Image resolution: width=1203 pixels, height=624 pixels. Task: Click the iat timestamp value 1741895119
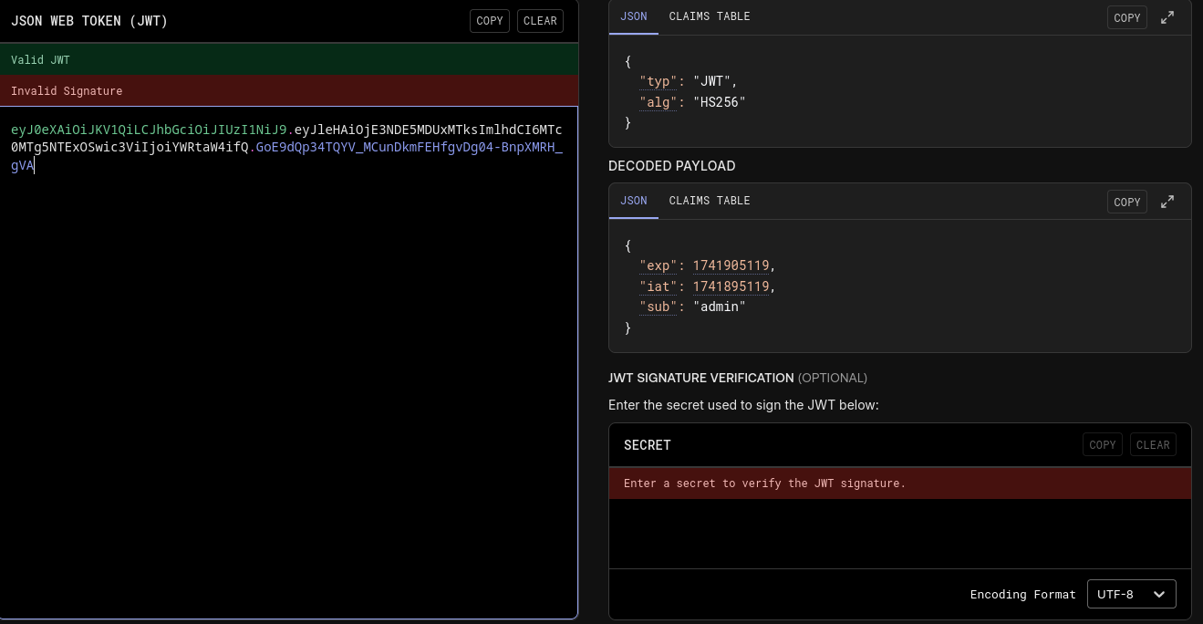(731, 286)
